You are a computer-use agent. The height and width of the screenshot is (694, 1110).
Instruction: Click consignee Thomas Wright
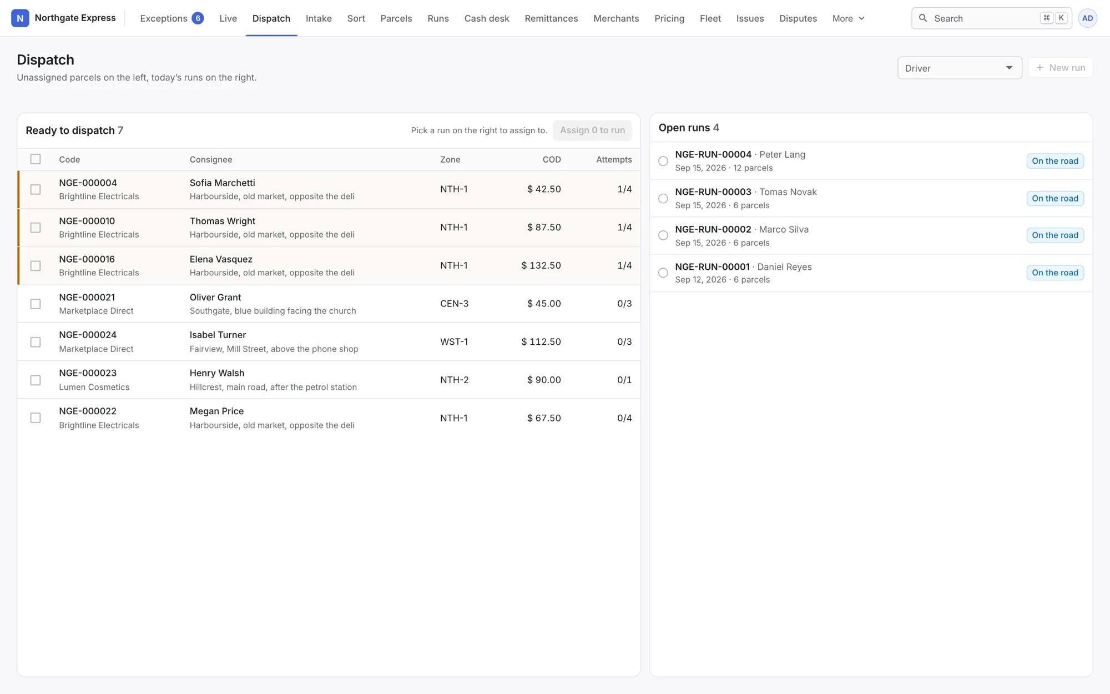pos(223,221)
